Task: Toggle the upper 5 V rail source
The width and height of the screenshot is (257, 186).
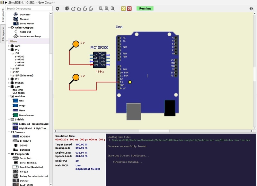Action: click(76, 44)
